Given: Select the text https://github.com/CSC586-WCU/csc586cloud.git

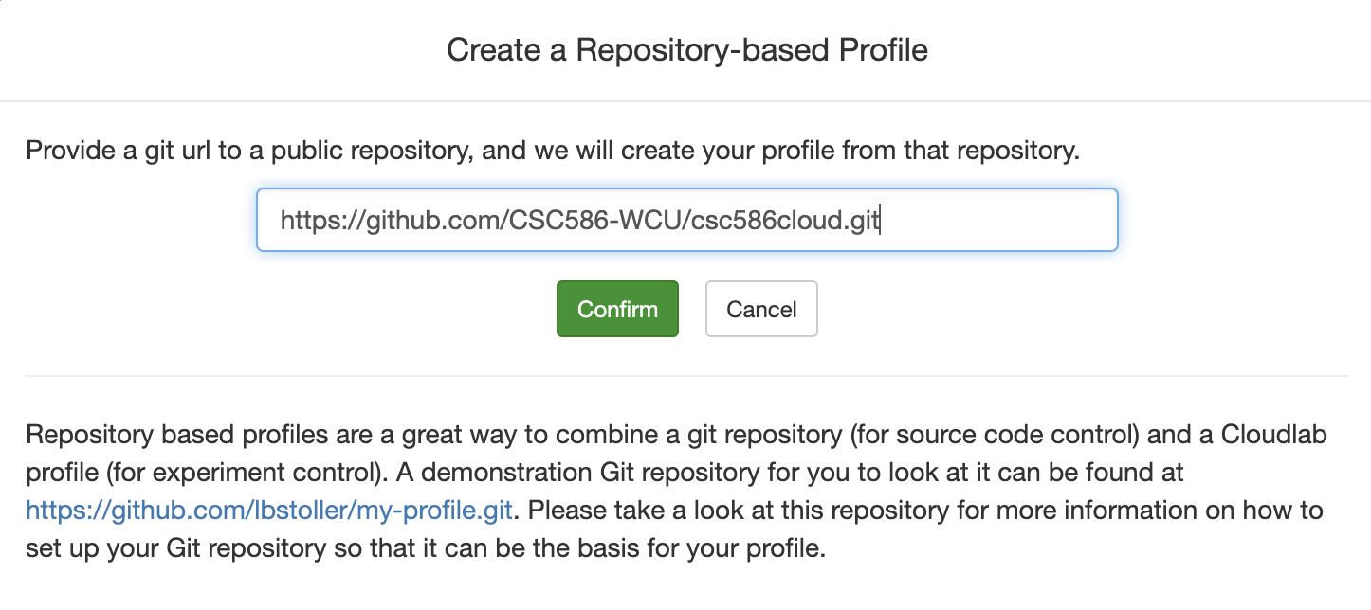Looking at the screenshot, I should [578, 219].
